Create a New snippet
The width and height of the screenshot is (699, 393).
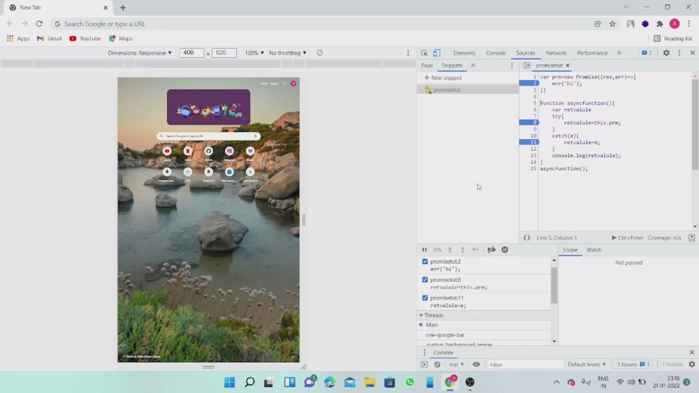(x=443, y=78)
